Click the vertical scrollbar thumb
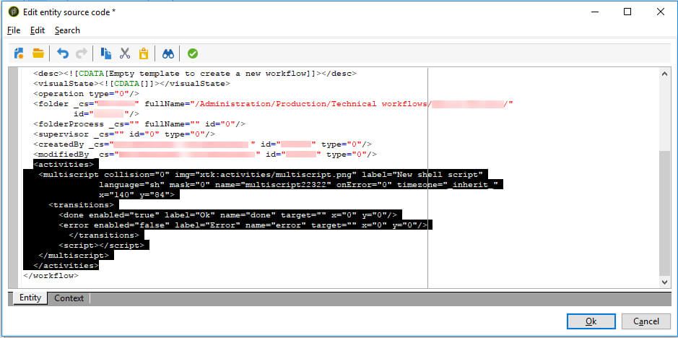Viewport: 678px width, 338px height. pos(664,213)
